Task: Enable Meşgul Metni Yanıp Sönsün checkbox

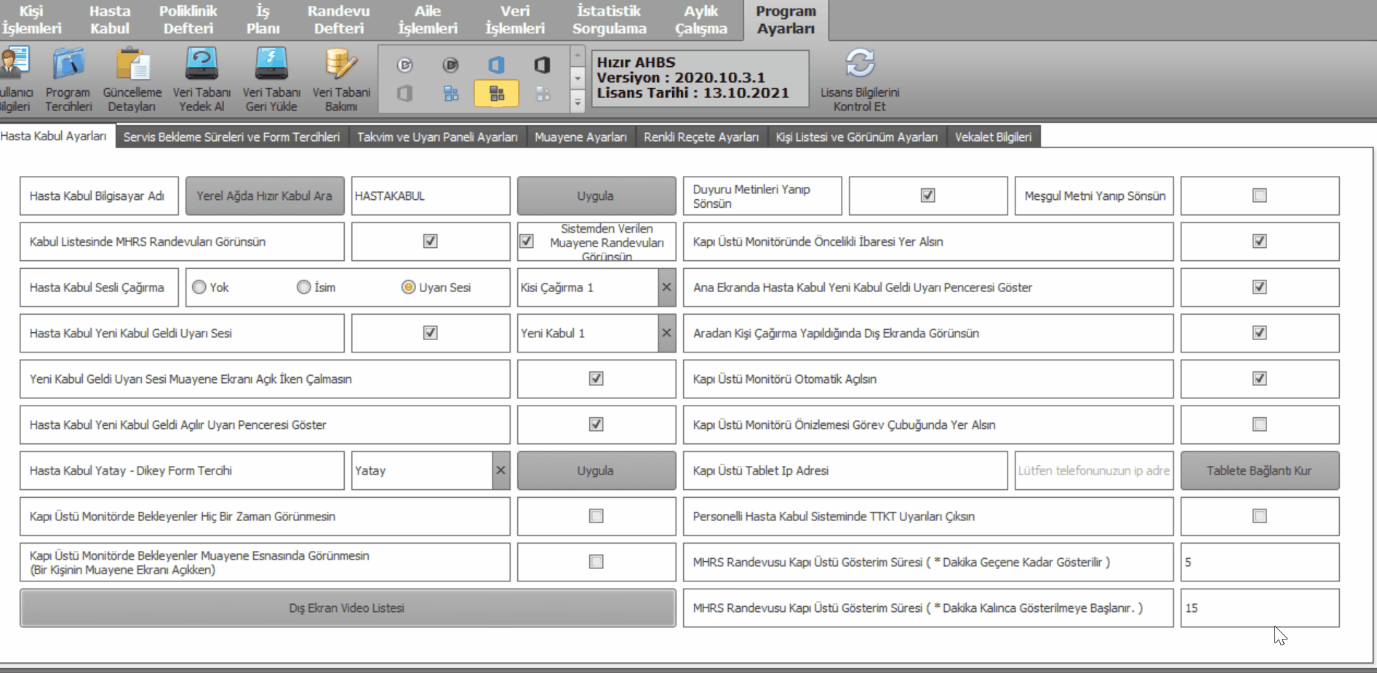Action: pyautogui.click(x=1259, y=196)
